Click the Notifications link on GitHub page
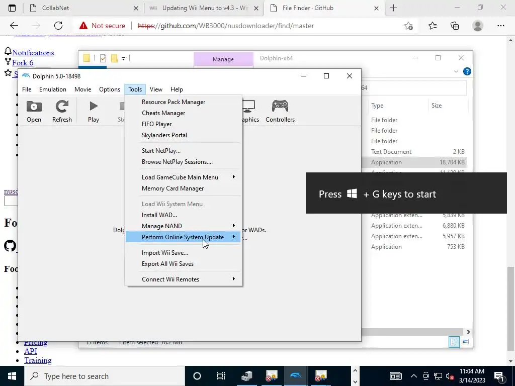 point(33,52)
